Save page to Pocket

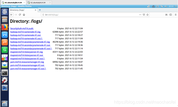tap(144, 15)
